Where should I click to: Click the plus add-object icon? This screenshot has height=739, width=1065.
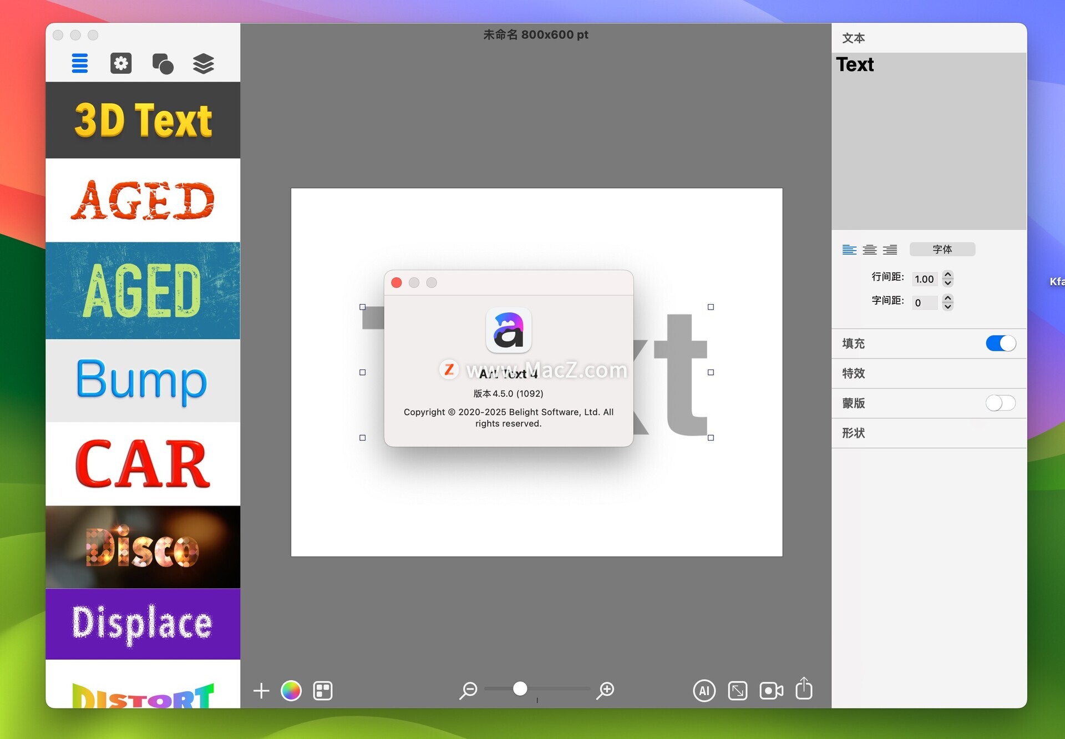click(261, 691)
